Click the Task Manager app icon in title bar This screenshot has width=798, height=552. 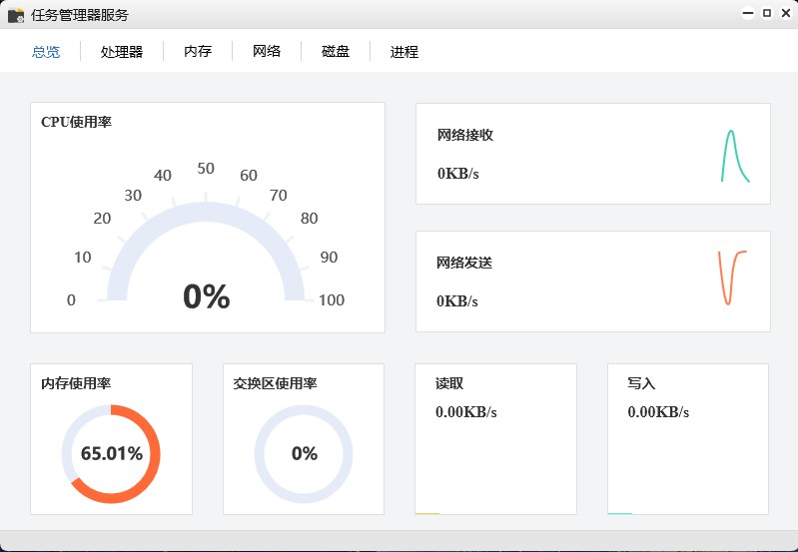(x=16, y=15)
